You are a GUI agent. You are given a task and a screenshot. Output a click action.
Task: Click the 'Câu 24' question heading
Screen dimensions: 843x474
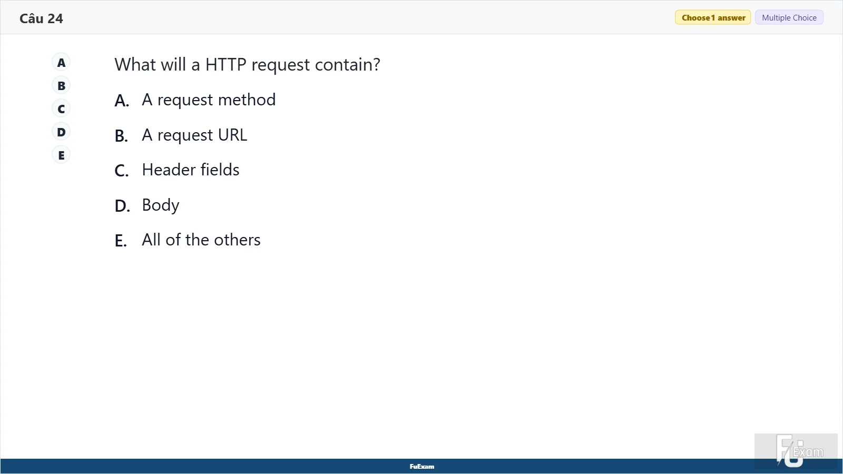(x=41, y=18)
